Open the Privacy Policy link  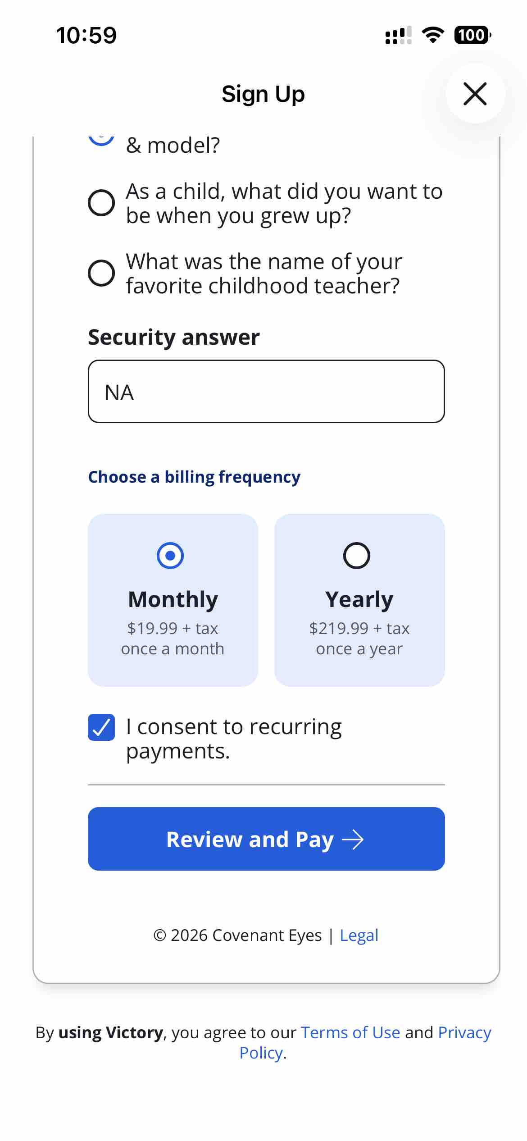[464, 1032]
